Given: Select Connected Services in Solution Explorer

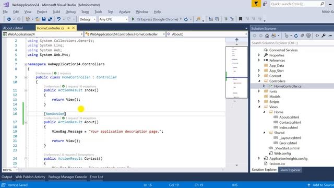Looking at the screenshot, I should point(283,50).
